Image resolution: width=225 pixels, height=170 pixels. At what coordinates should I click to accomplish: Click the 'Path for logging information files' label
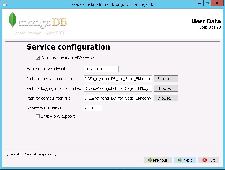click(x=53, y=88)
